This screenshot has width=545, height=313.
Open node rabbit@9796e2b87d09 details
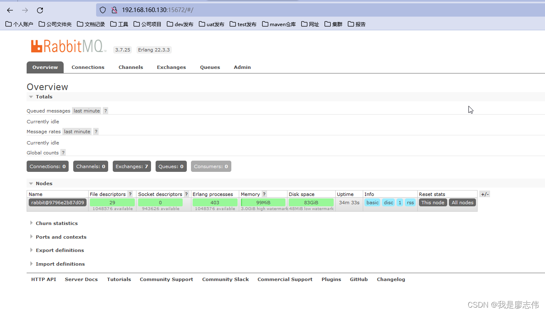pos(58,203)
